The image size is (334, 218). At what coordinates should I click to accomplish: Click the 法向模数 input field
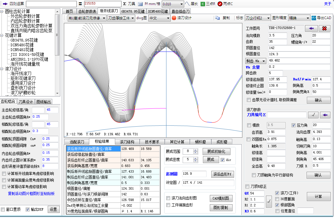tap(278, 36)
